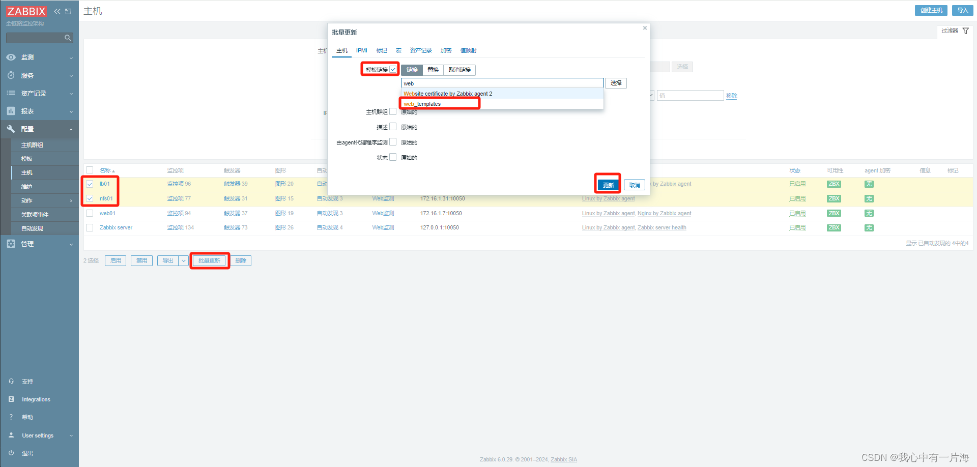Expand the administration menu chevron
The height and width of the screenshot is (467, 977).
pyautogui.click(x=71, y=244)
